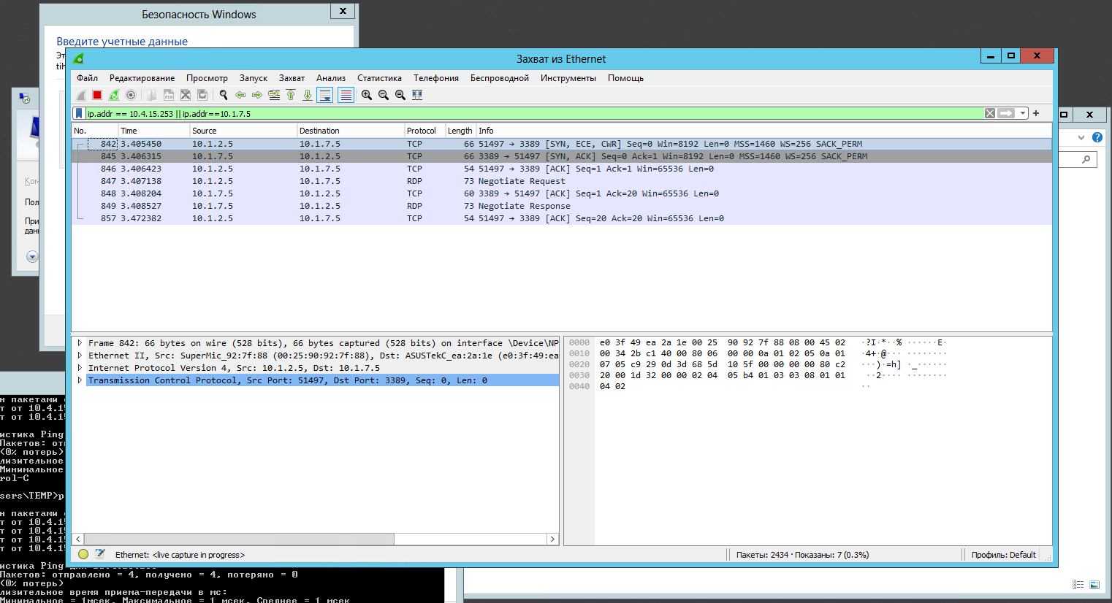Stop the running packet capture
The width and height of the screenshot is (1112, 603).
(97, 95)
